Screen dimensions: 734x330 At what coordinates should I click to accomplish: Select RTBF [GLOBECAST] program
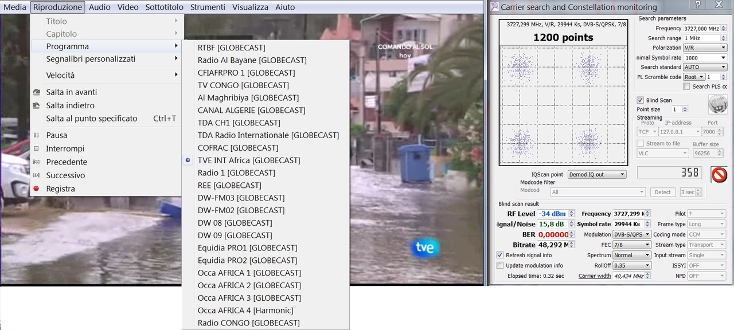click(266, 48)
